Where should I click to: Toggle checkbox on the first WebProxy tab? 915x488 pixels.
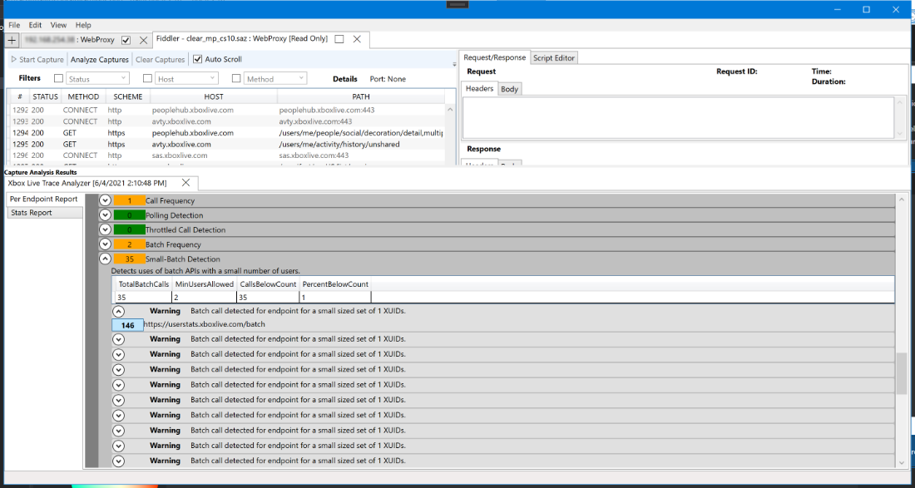(126, 40)
